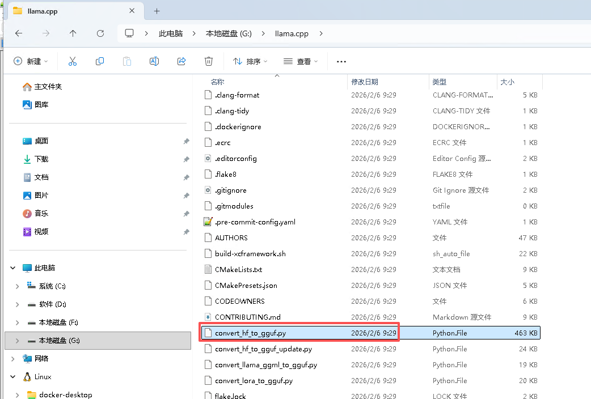Go forward with the right arrow

coord(45,33)
